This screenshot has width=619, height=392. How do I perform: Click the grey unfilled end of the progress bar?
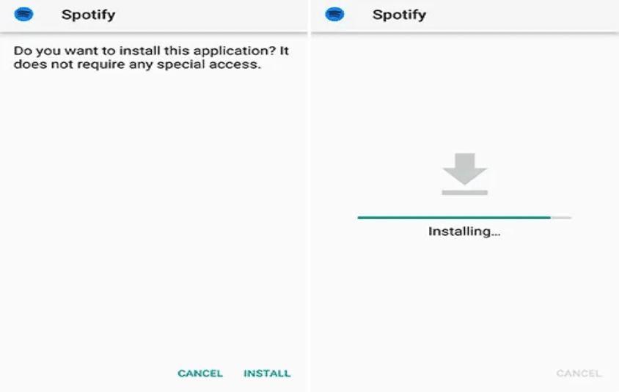[x=561, y=218]
